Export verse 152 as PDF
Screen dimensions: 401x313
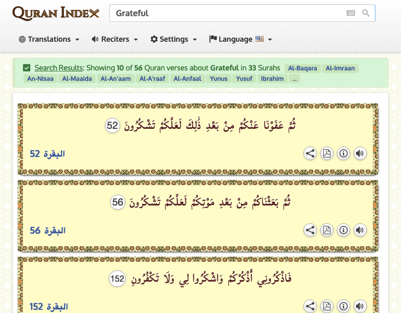326,306
